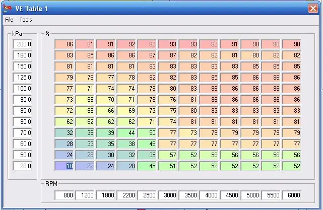
Task: Select cell 39 at 70.0 kPa, 1800 RPM
Action: [x=105, y=133]
